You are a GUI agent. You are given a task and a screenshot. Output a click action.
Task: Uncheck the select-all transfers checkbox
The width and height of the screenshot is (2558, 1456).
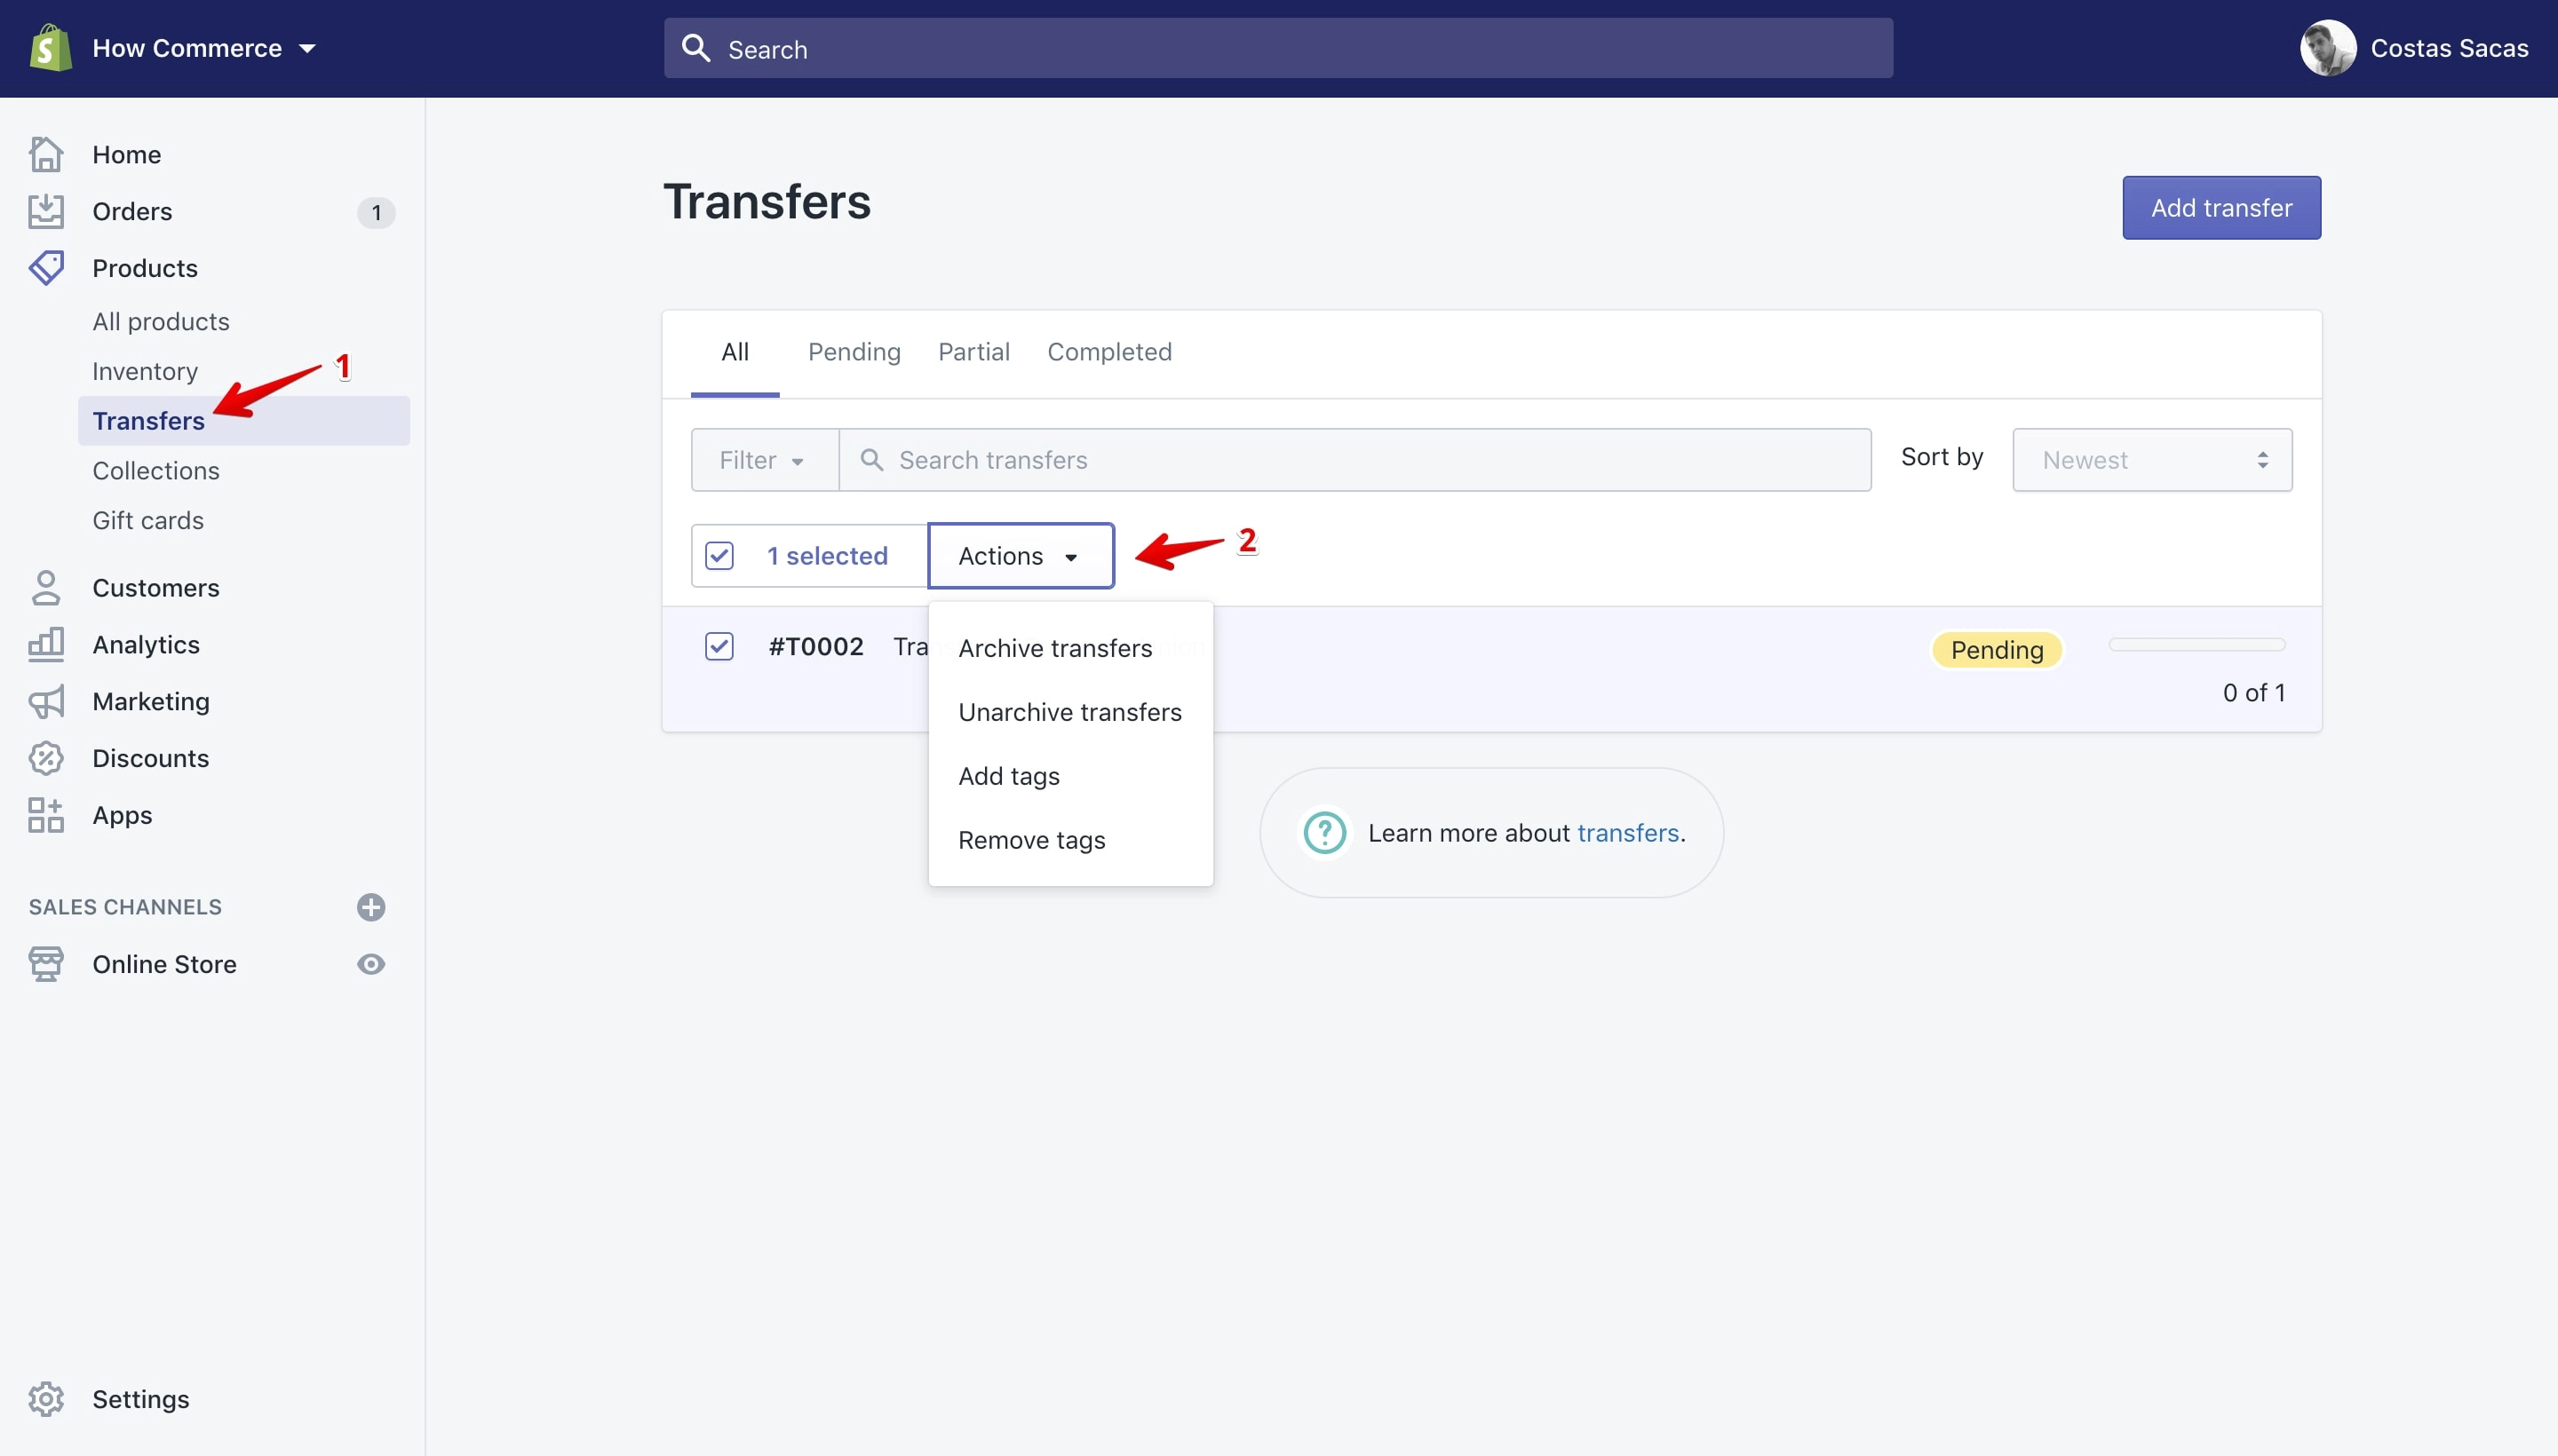tap(719, 555)
